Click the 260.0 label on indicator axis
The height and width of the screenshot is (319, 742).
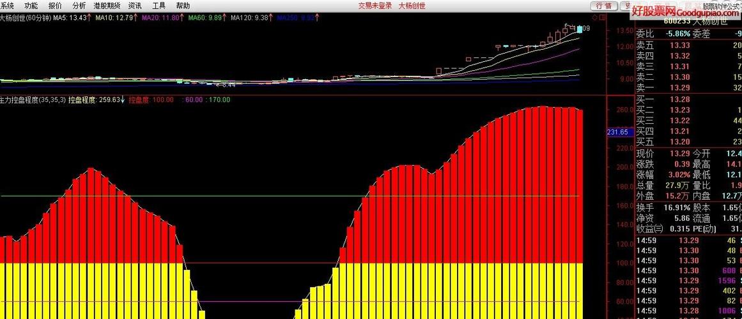tap(624, 110)
